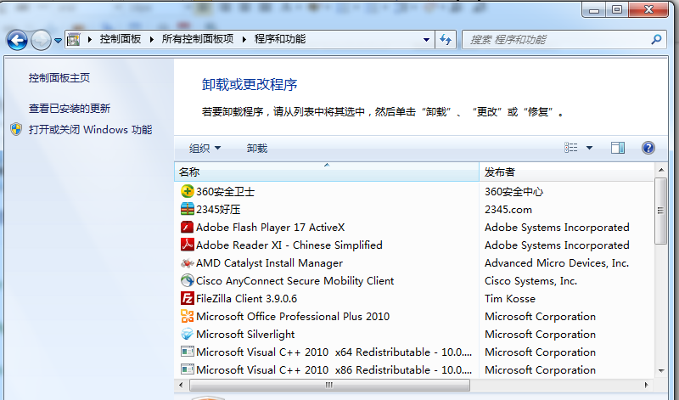Open 查看已安装的更新 link
The width and height of the screenshot is (679, 400).
click(x=70, y=109)
